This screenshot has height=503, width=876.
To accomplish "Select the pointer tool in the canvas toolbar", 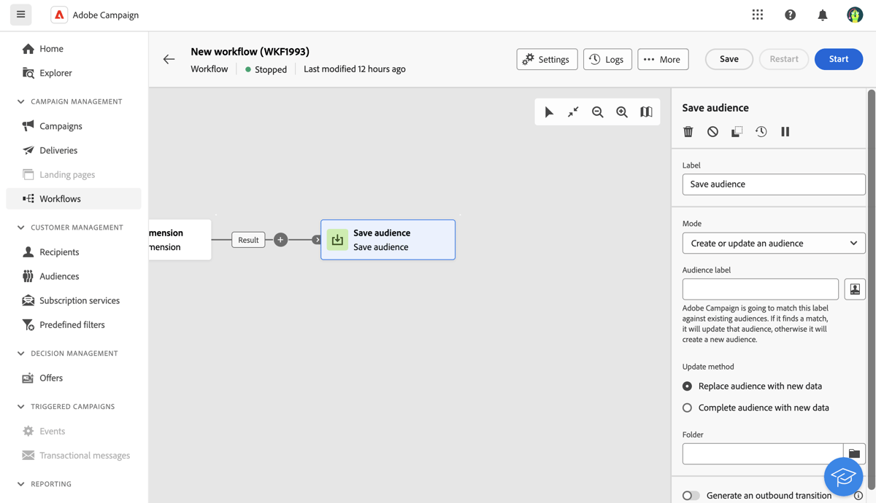I will point(550,112).
